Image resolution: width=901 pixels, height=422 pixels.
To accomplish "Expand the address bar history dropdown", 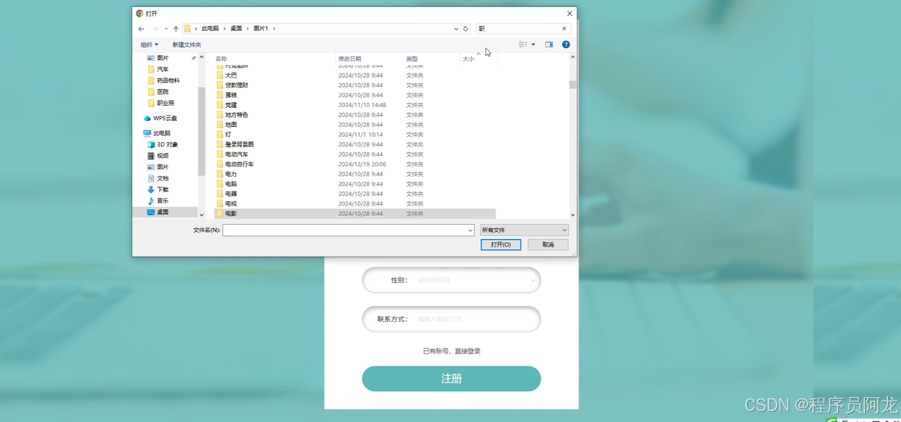I will [456, 29].
